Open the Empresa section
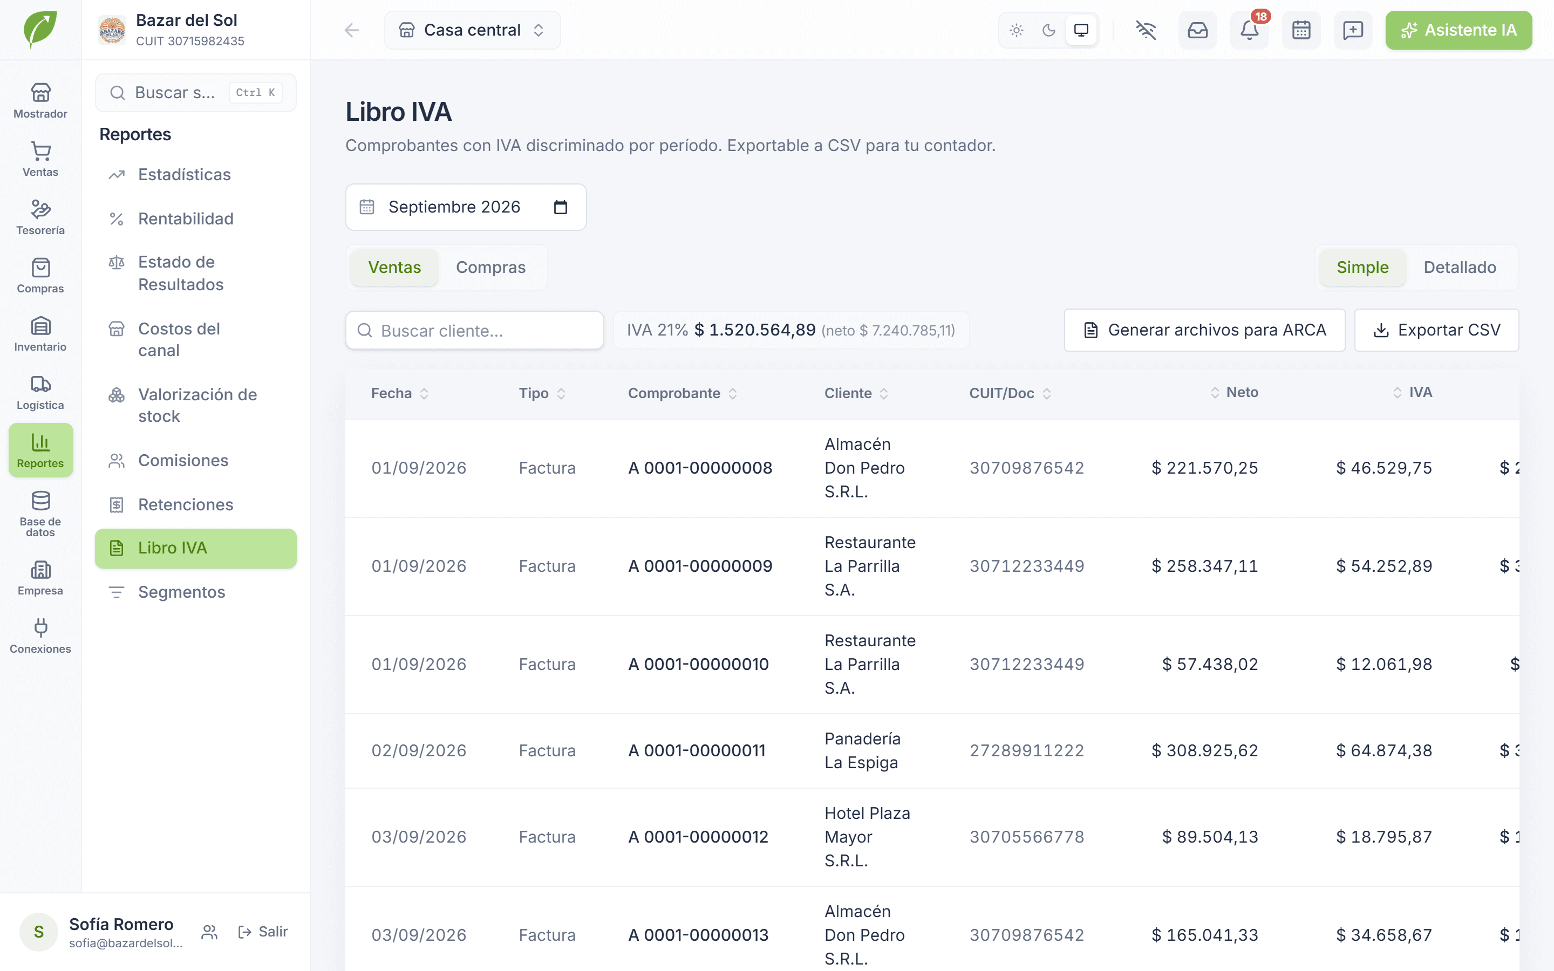This screenshot has width=1554, height=971. pyautogui.click(x=40, y=578)
